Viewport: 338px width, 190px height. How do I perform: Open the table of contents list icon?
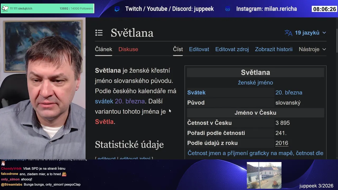99,33
